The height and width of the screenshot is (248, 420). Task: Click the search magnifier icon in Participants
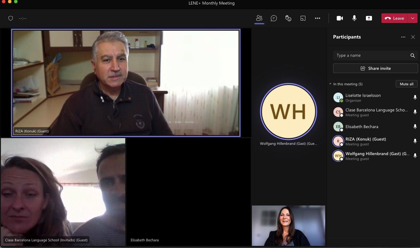coord(413,56)
